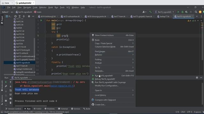Open the Tools menu
The image size is (204, 114).
click(x=62, y=8)
